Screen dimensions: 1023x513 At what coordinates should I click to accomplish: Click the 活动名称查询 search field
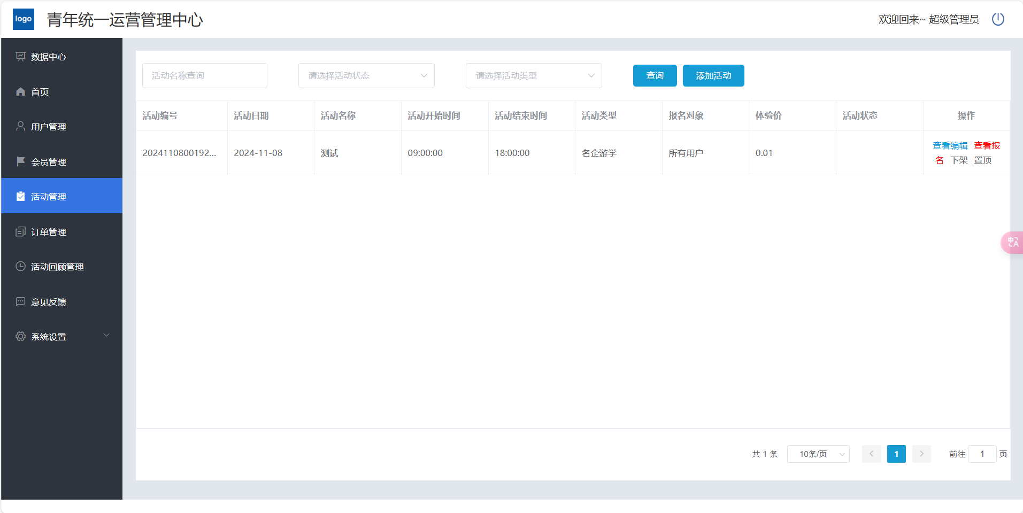[x=205, y=75]
